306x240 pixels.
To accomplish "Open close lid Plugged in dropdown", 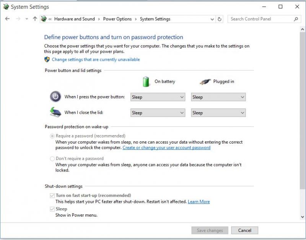I will point(218,113).
